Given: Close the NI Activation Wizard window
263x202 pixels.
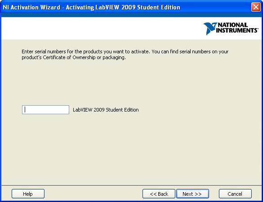Looking at the screenshot, I should [x=256, y=7].
